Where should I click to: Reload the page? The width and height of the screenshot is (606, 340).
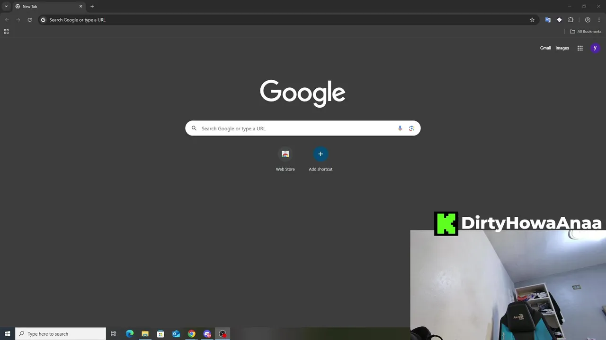(29, 20)
